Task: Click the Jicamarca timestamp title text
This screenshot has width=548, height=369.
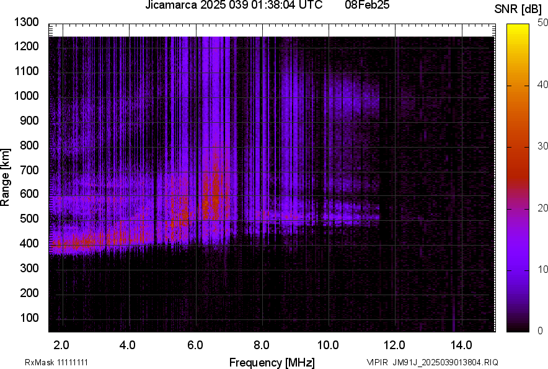Action: click(x=234, y=6)
